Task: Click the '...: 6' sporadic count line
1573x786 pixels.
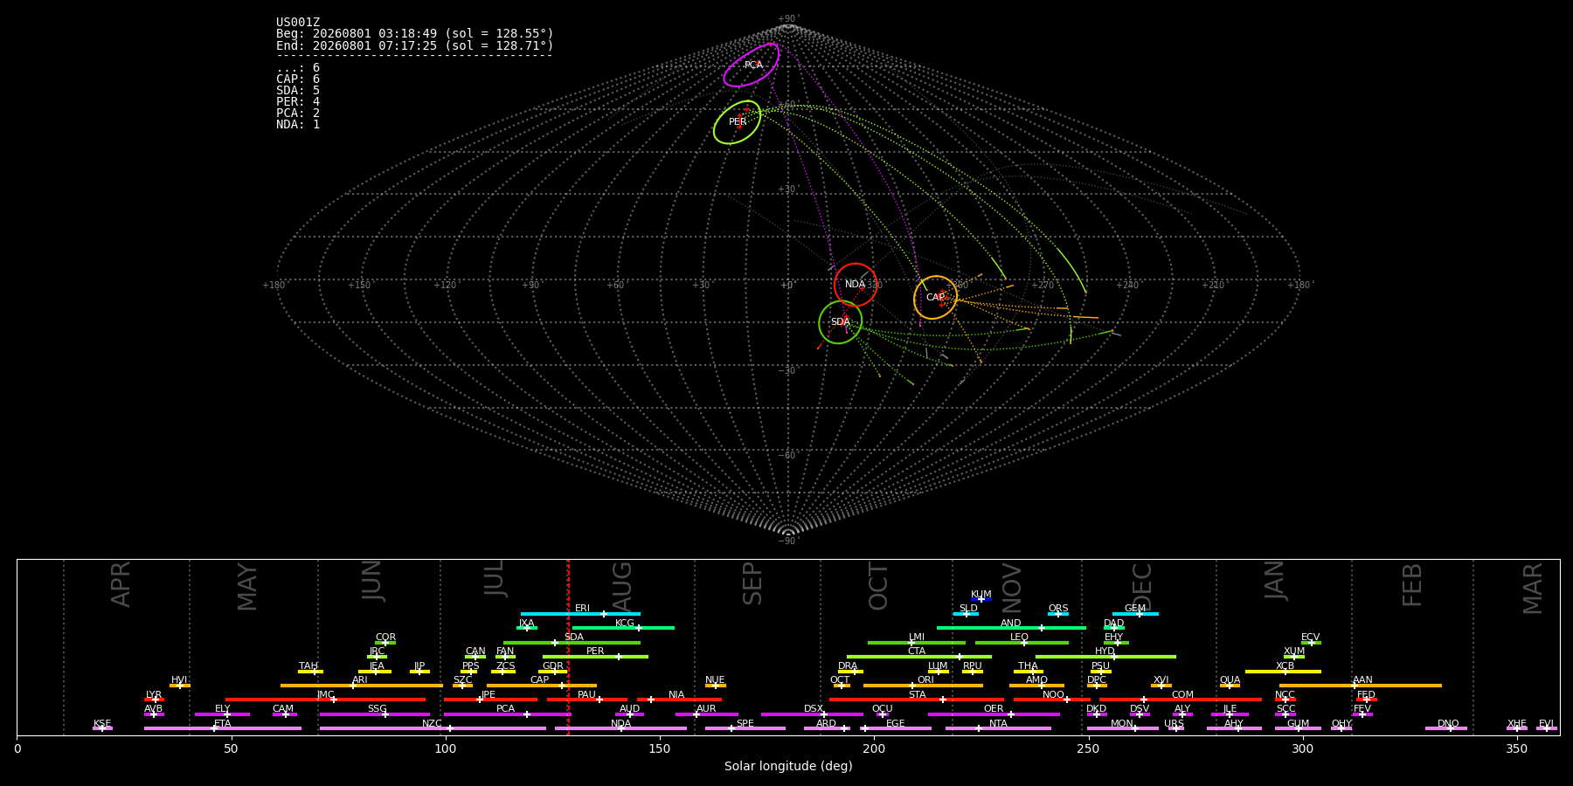Action: point(298,68)
